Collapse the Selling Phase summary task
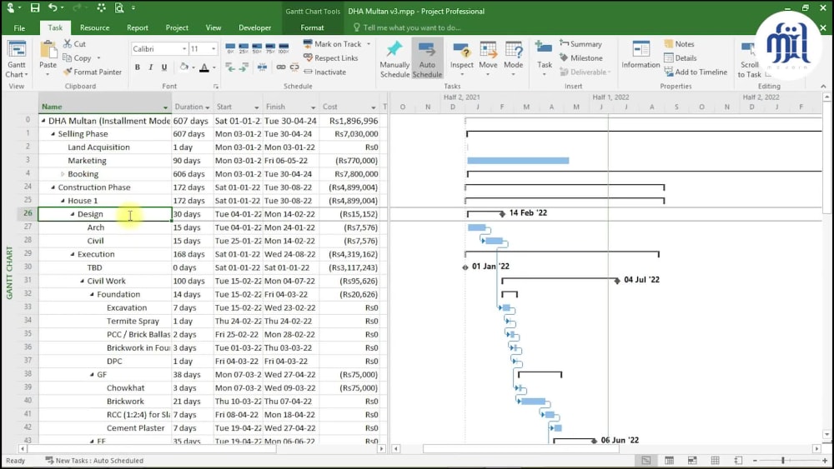 (x=53, y=134)
